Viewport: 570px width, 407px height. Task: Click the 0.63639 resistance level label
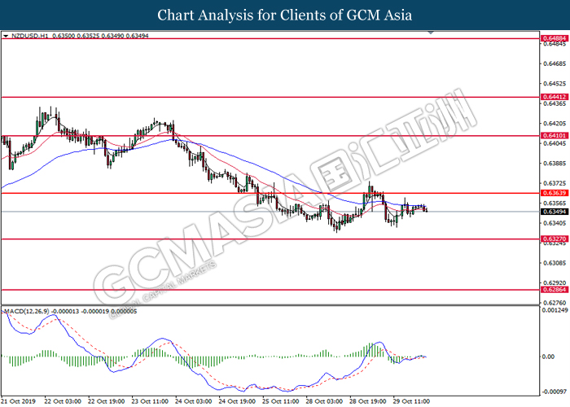(x=555, y=193)
